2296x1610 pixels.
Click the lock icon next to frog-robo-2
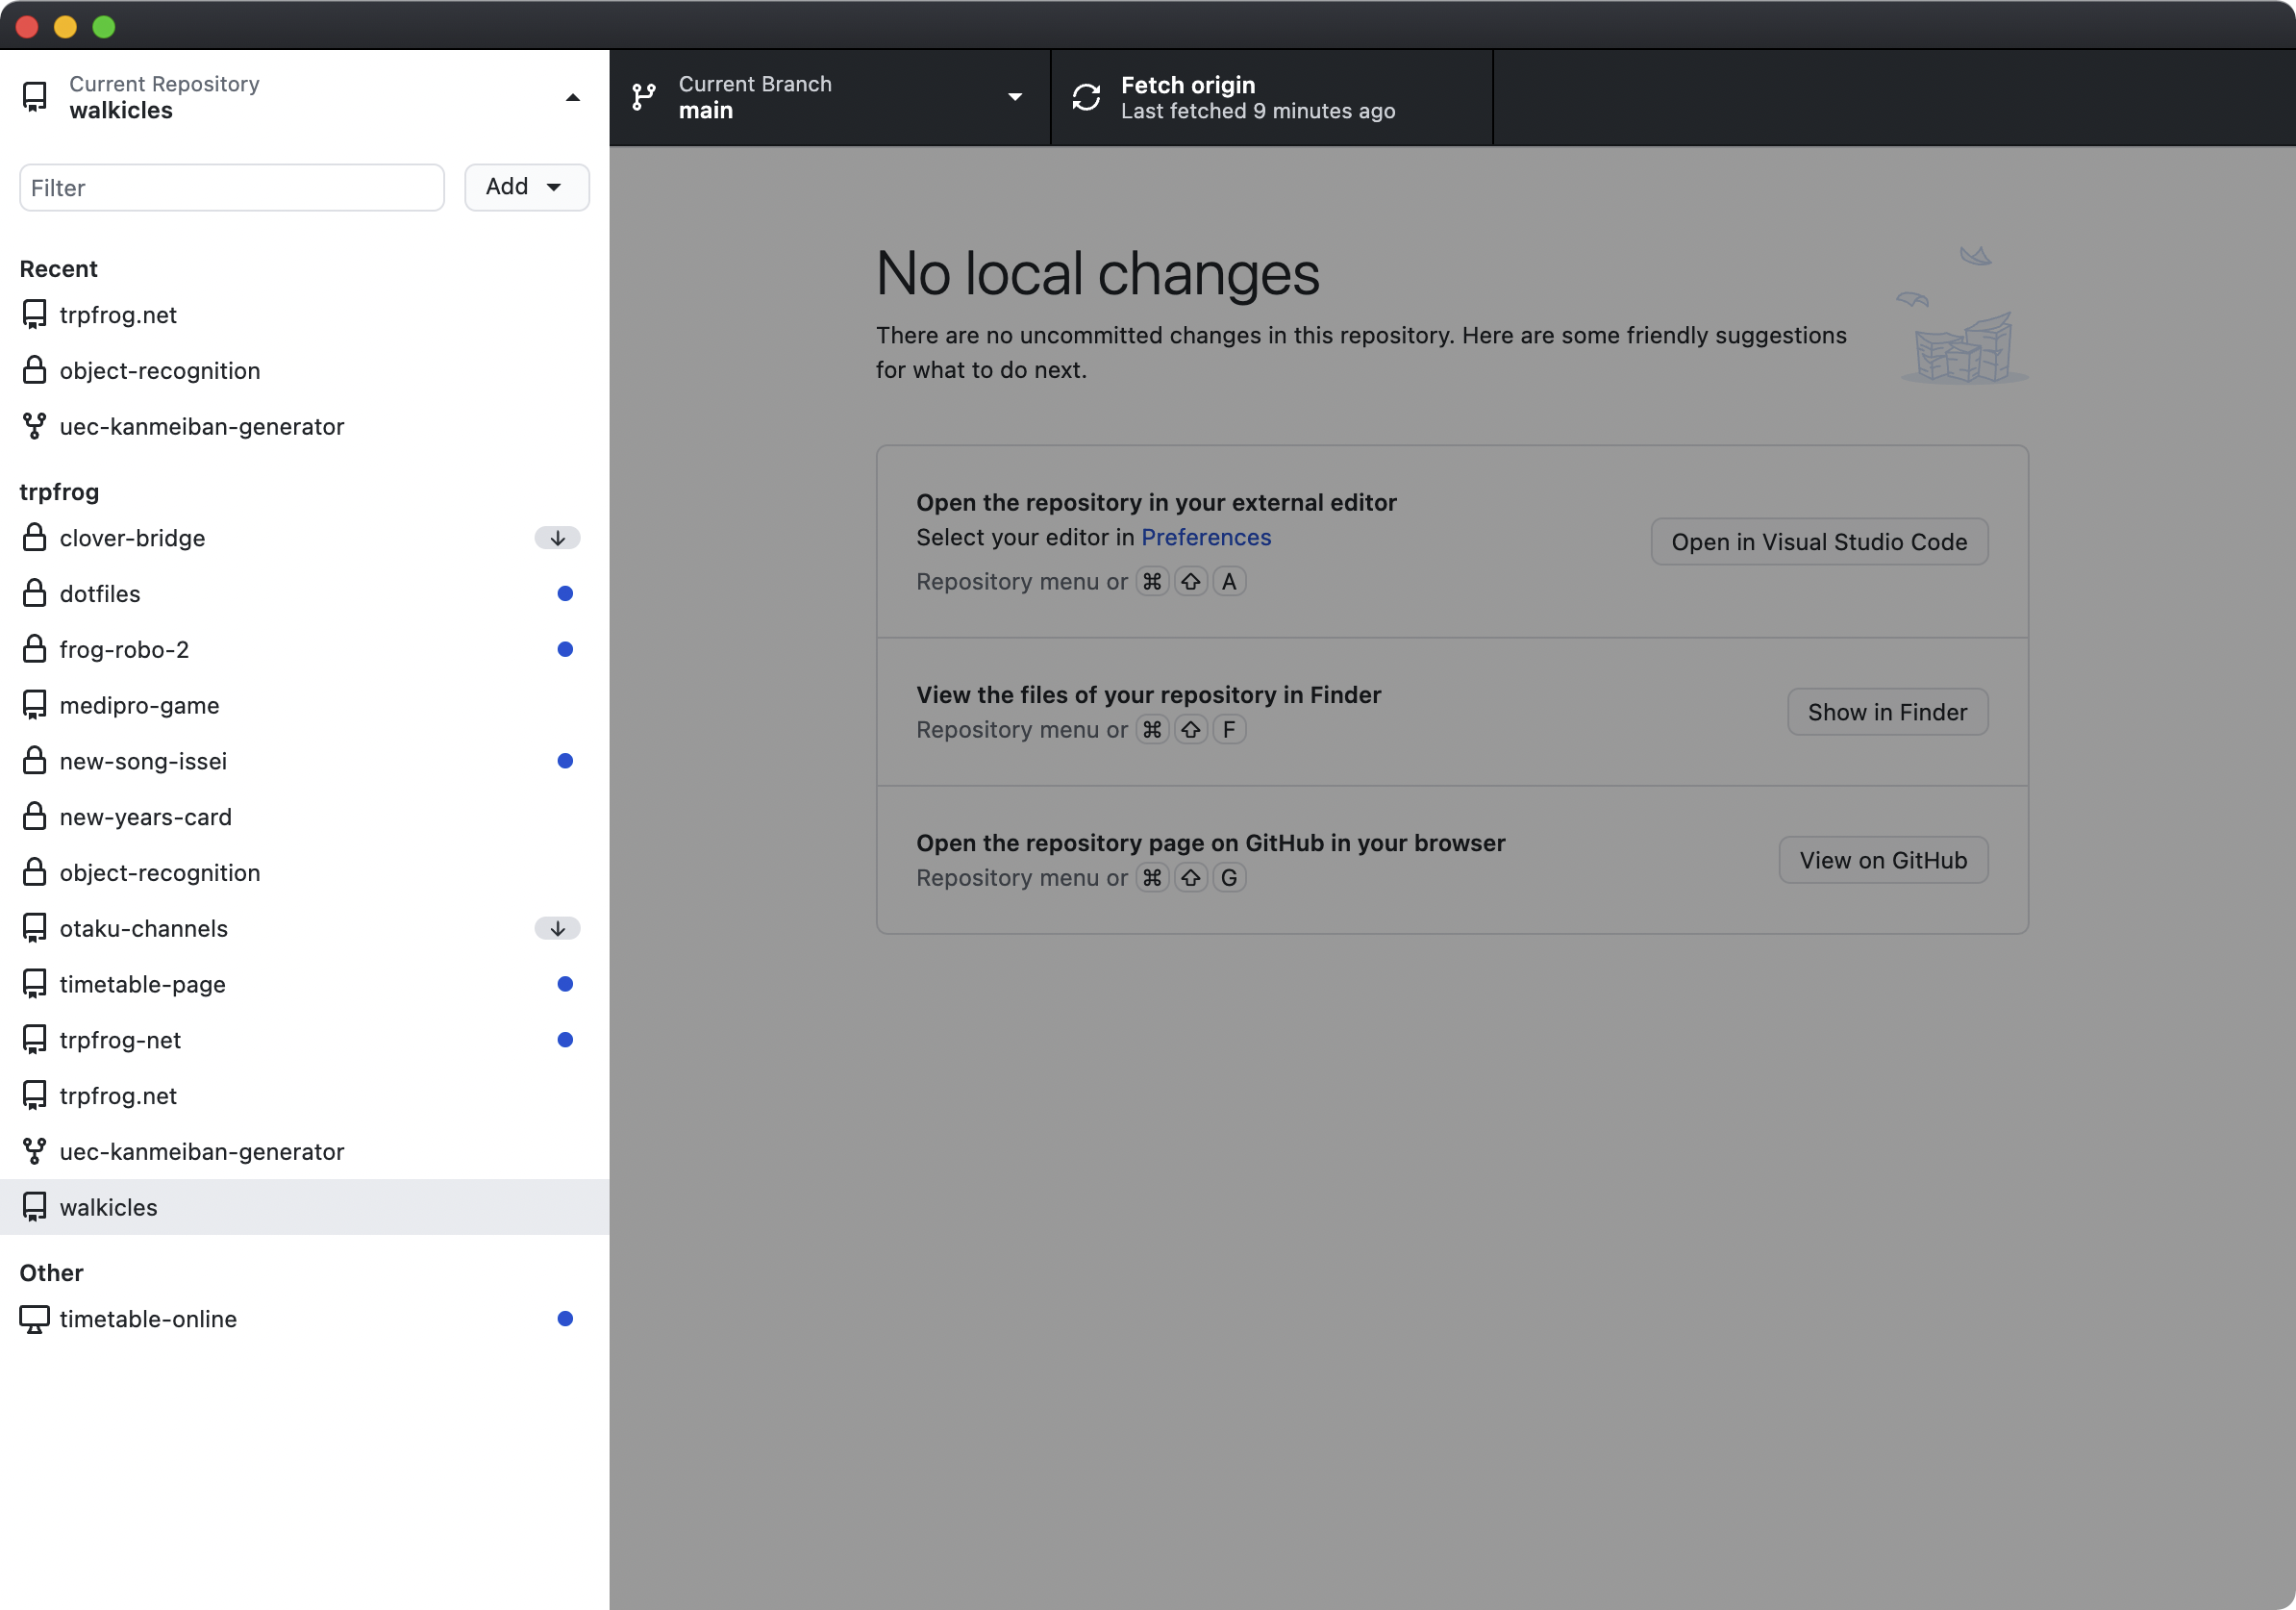34,649
